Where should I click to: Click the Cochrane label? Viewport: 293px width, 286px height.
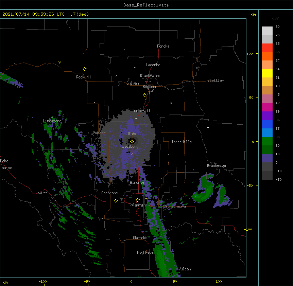pos(109,193)
